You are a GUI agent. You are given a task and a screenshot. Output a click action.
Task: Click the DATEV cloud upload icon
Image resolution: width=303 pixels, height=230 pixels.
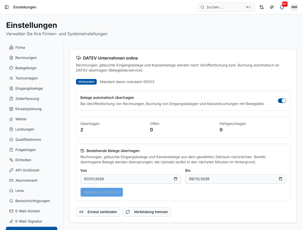coord(79,58)
